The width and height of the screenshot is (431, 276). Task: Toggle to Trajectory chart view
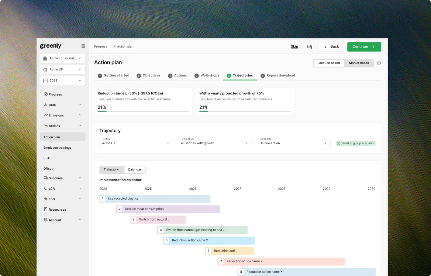111,170
